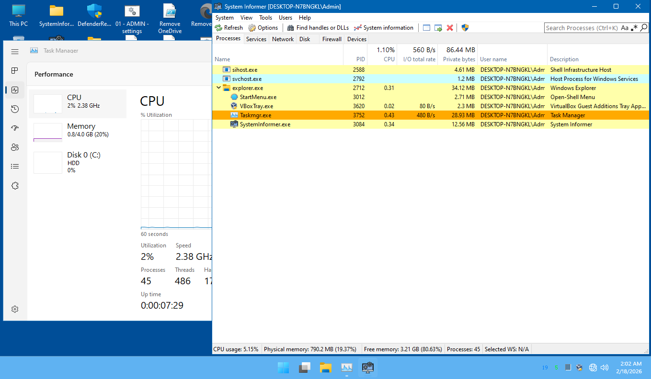Click Find handles or DLLs button
Viewport: 651px width, 379px height.
click(x=318, y=28)
